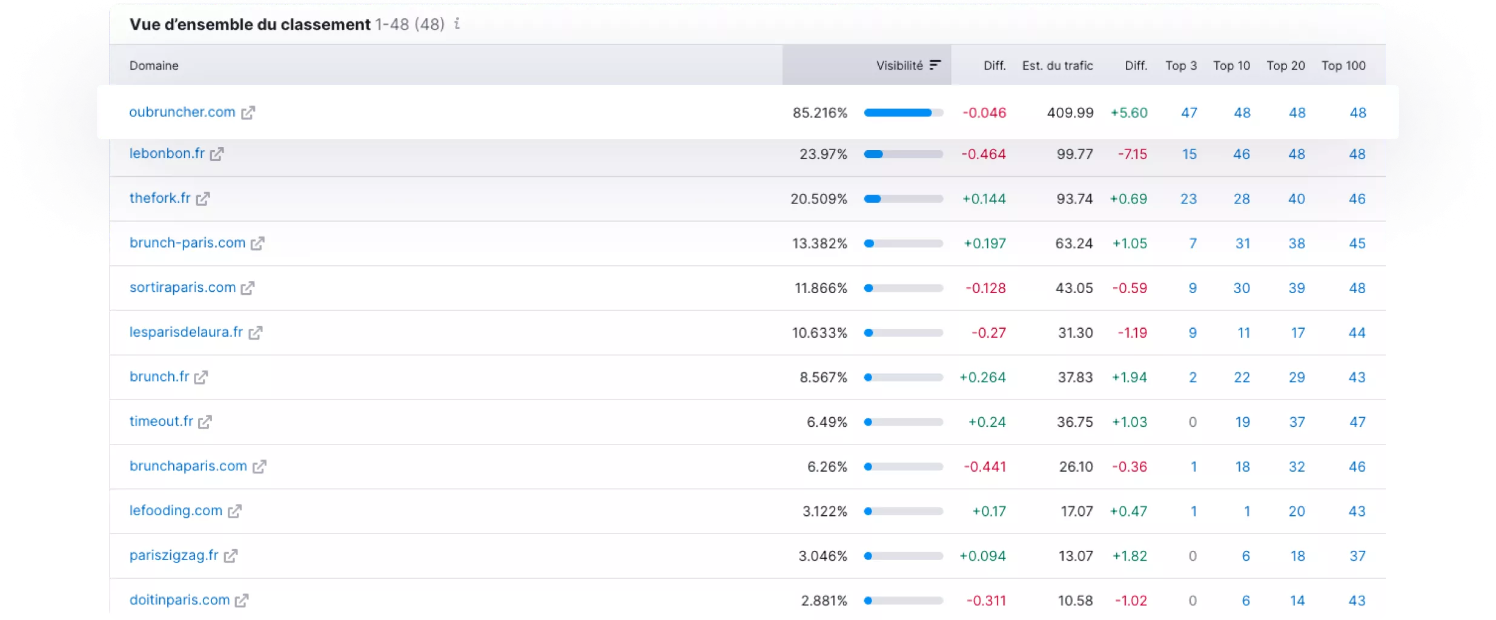This screenshot has height=620, width=1496.
Task: Click external link icon beside lebonbon.fr
Action: click(217, 154)
